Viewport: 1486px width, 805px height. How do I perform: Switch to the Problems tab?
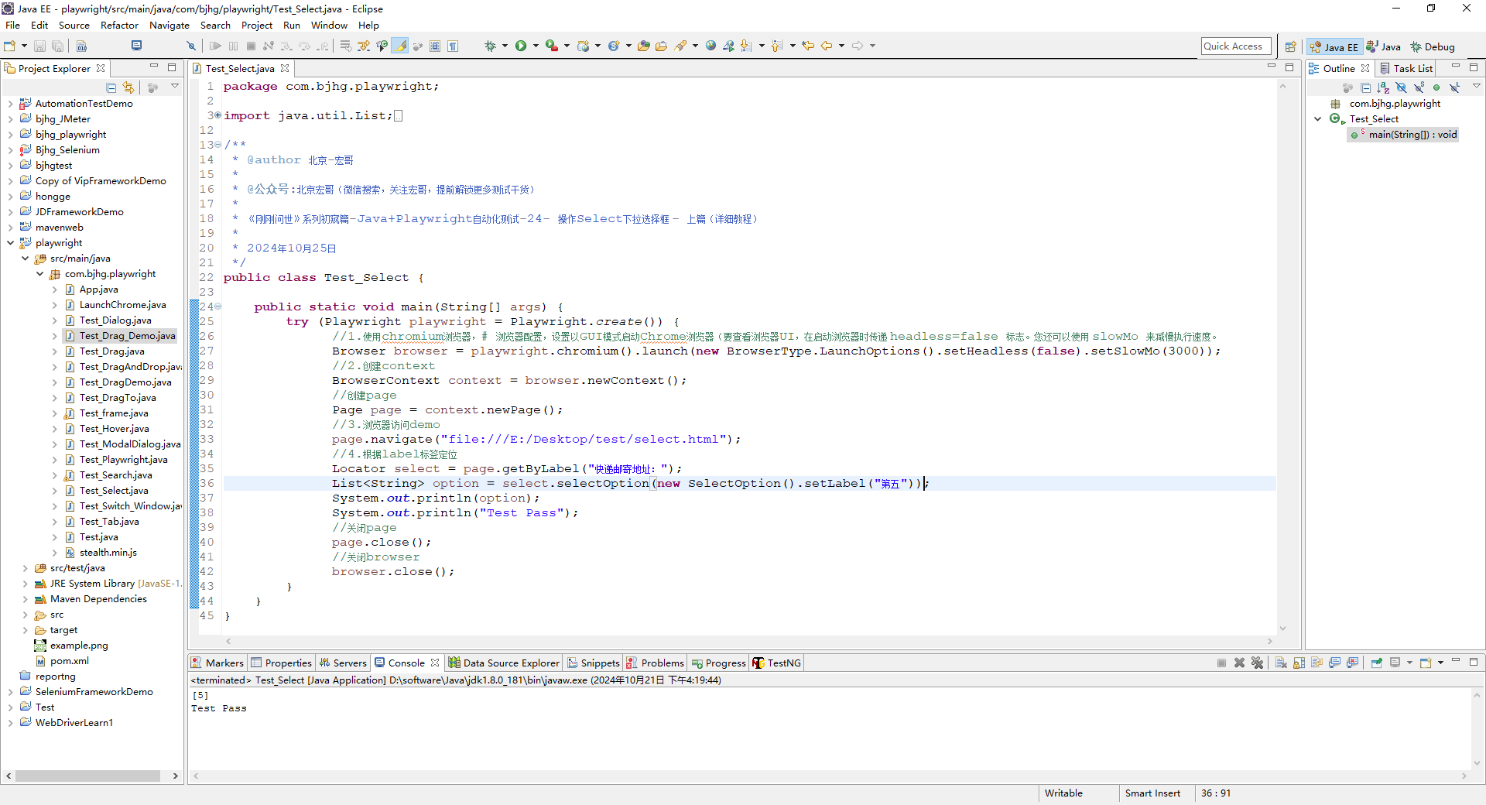[x=656, y=663]
